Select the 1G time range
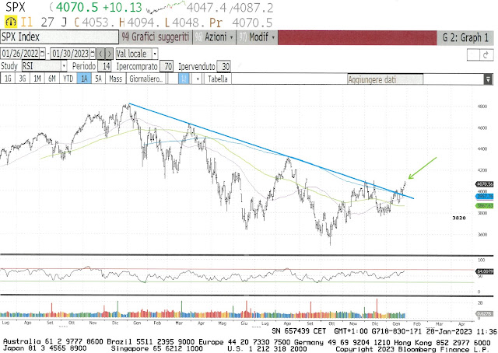Viewport: 498px width, 353px height. (8, 79)
